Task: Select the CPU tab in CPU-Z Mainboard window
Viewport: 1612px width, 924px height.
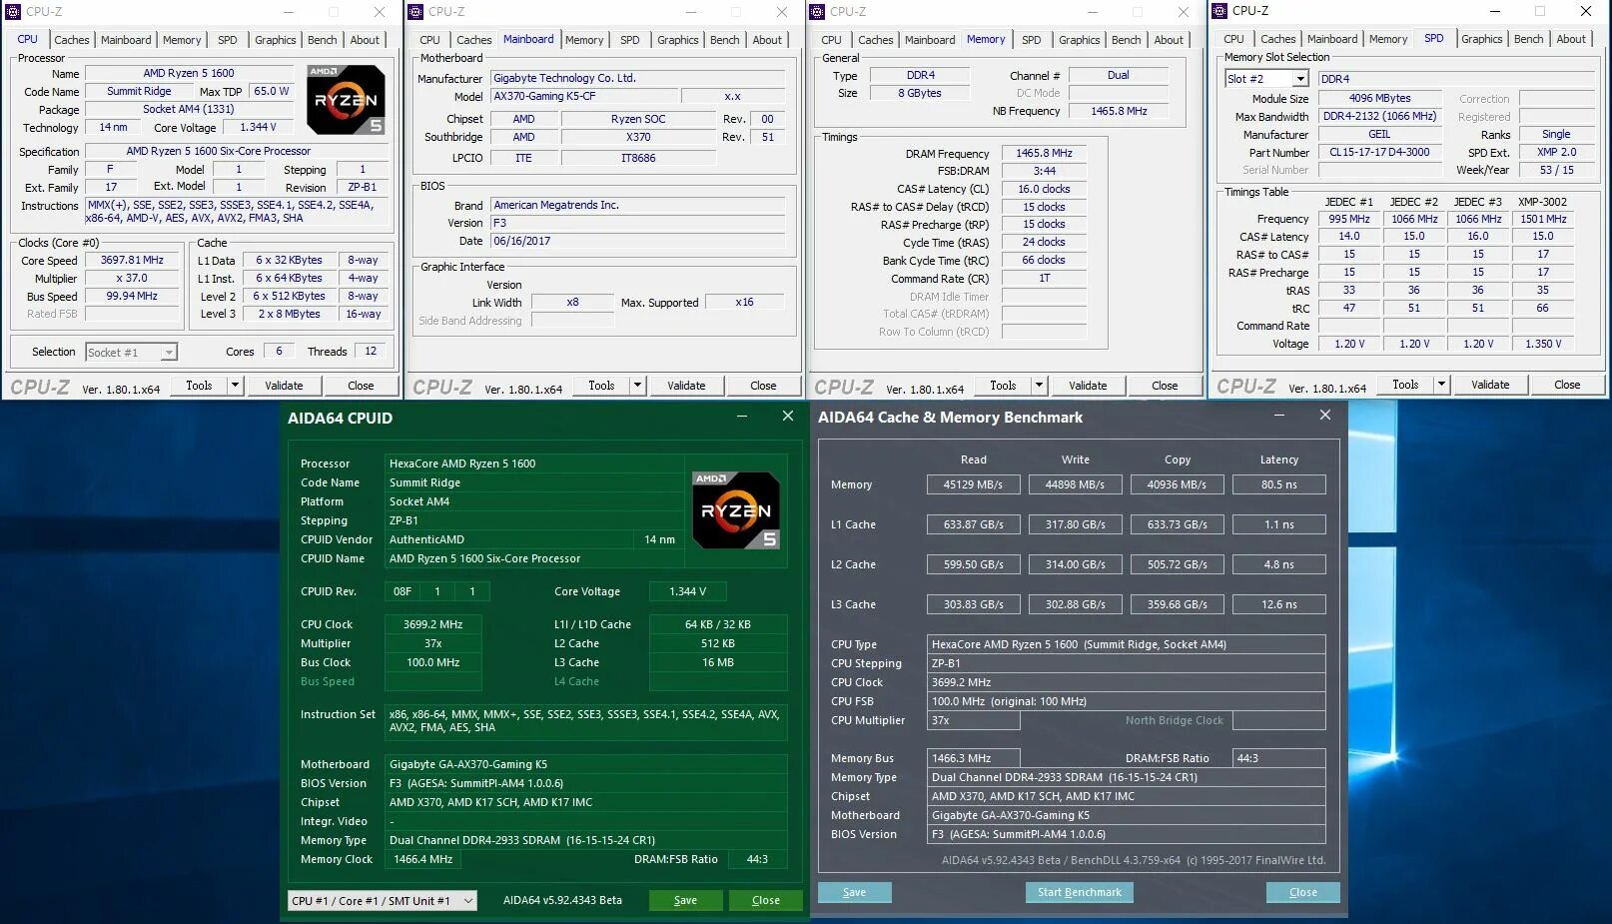Action: [x=430, y=40]
